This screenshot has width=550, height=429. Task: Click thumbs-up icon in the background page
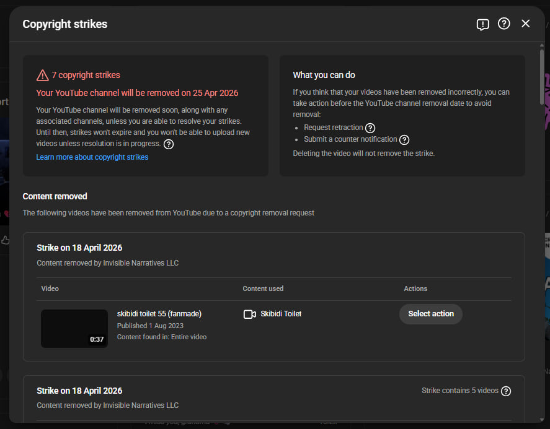click(x=5, y=240)
